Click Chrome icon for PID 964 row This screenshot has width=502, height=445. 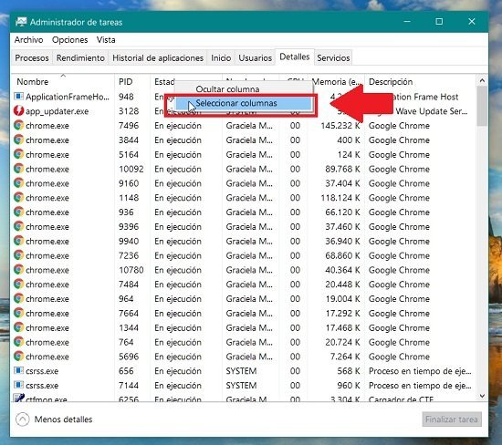(x=19, y=298)
